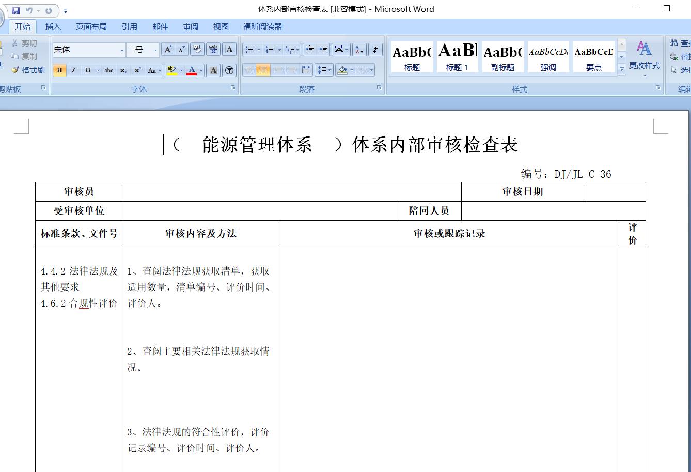
Task: Open the 福昕阅读器 tab
Action: point(263,26)
